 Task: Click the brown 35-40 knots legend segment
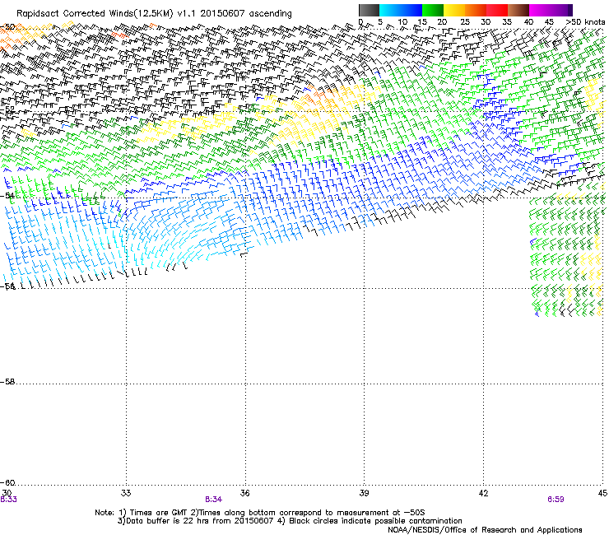[x=518, y=10]
